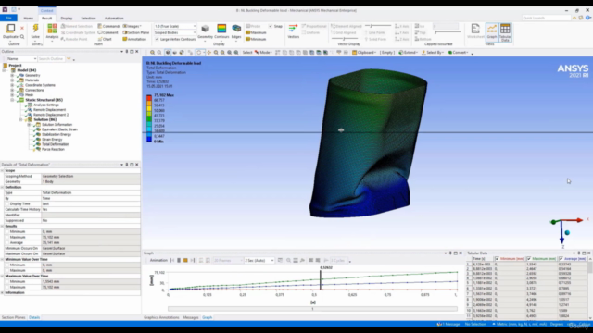Click the previous frame animation button
Viewport: 593px width, 333px height.
coord(172,261)
